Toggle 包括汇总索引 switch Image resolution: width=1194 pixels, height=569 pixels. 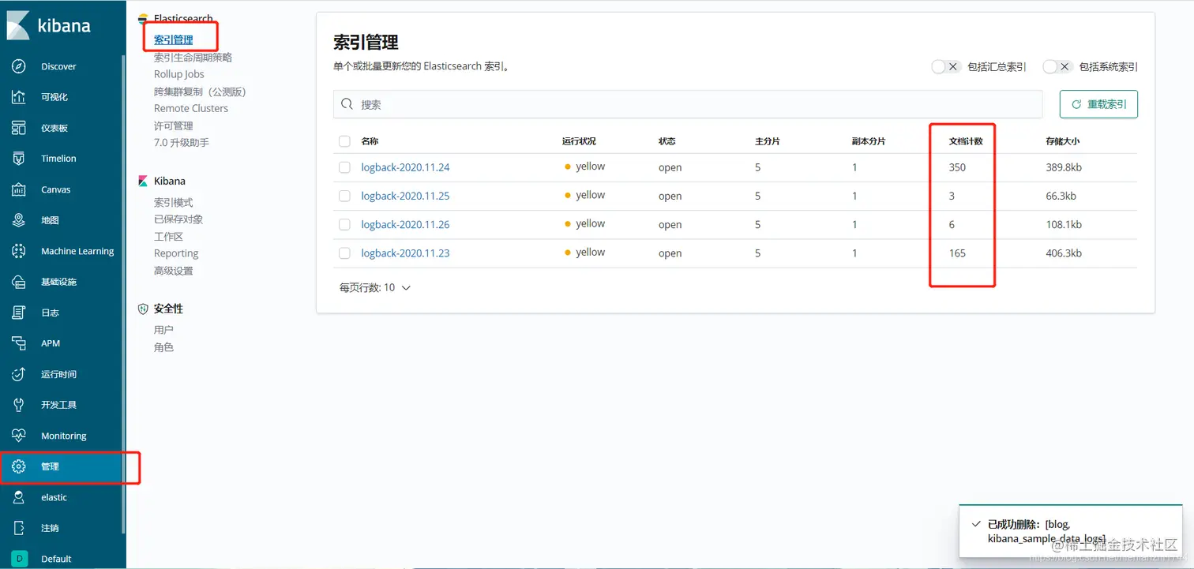(x=945, y=67)
